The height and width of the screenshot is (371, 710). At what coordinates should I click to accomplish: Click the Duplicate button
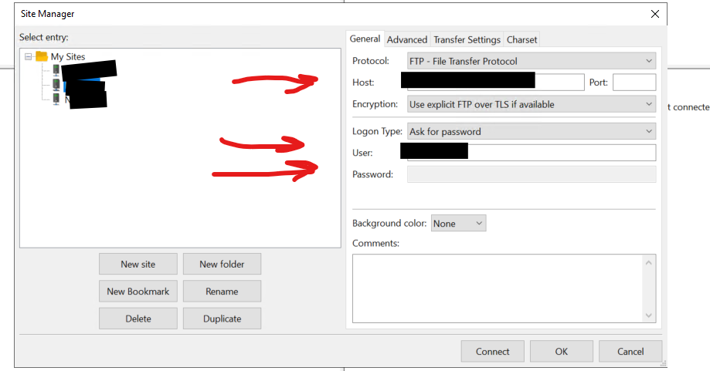click(x=222, y=319)
